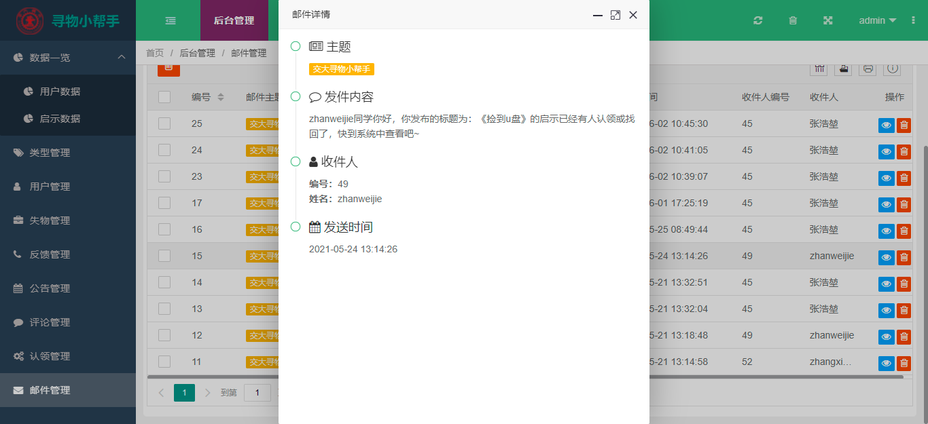Delete mail number 16
This screenshot has height=424, width=928.
pos(904,231)
